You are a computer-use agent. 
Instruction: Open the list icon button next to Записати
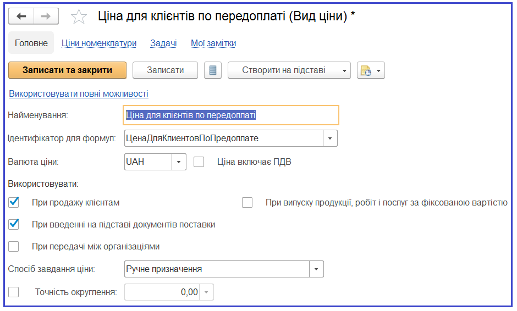coord(213,70)
